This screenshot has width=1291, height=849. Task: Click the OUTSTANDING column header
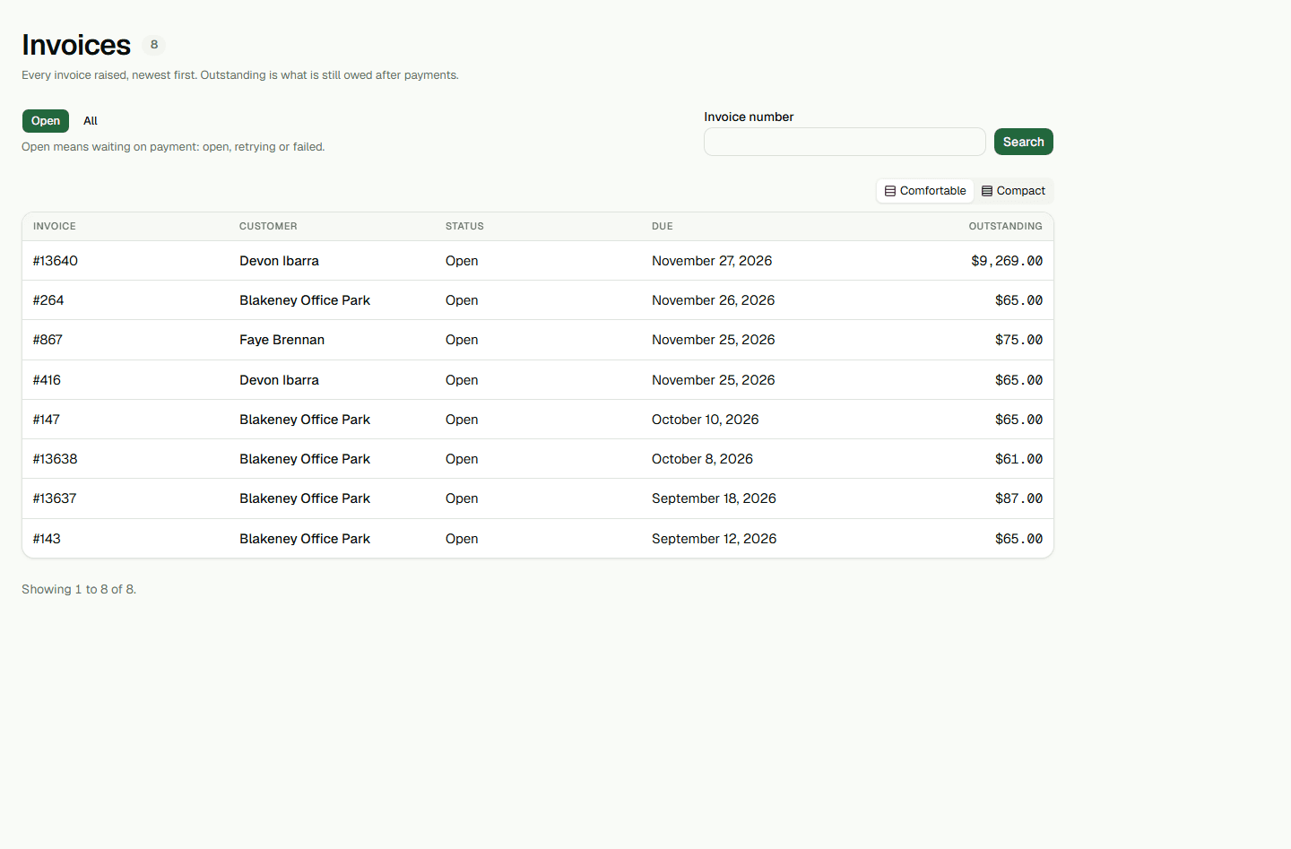point(1005,227)
